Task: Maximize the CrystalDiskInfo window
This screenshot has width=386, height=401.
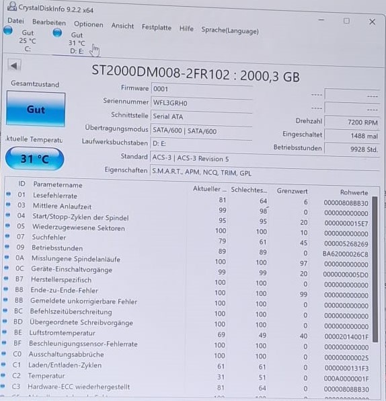Action: point(346,21)
